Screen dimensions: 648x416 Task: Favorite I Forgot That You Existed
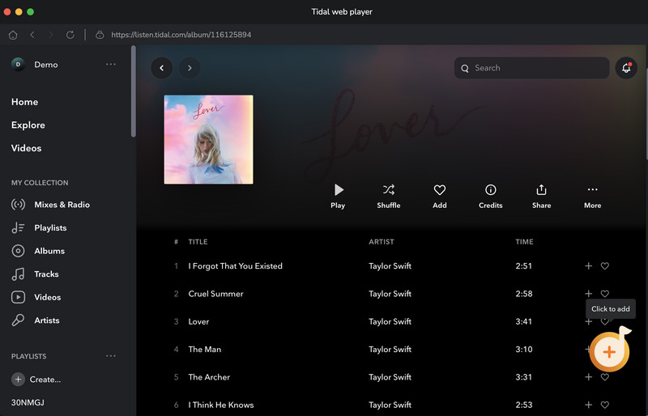(604, 266)
